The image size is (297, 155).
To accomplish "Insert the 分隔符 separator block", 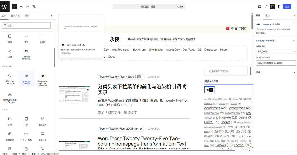I will 42,38.
